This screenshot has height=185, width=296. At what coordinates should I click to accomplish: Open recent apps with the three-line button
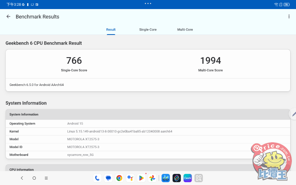(46, 178)
